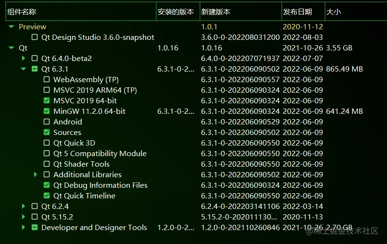Toggle the Developer and Designer Tools checkbox
Screen dimensions: 387x244
coord(35,228)
